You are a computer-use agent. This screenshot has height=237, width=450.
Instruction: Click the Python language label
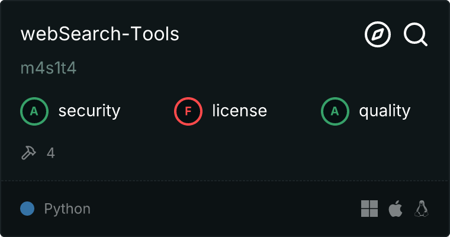coord(67,209)
